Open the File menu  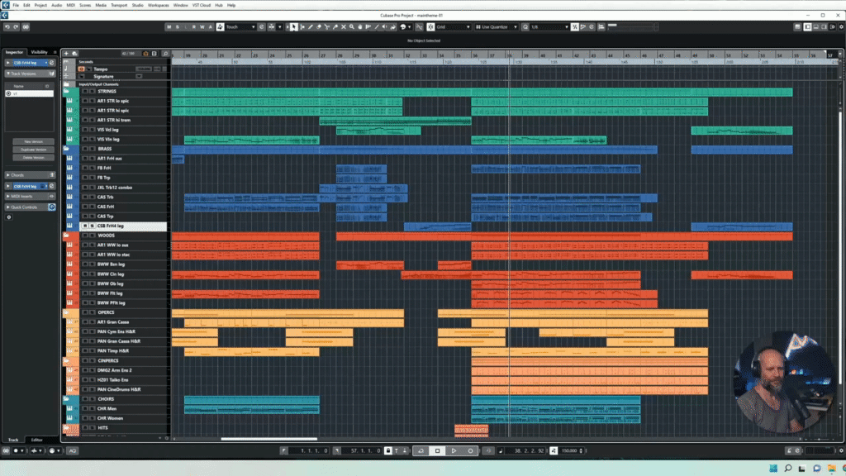[16, 5]
